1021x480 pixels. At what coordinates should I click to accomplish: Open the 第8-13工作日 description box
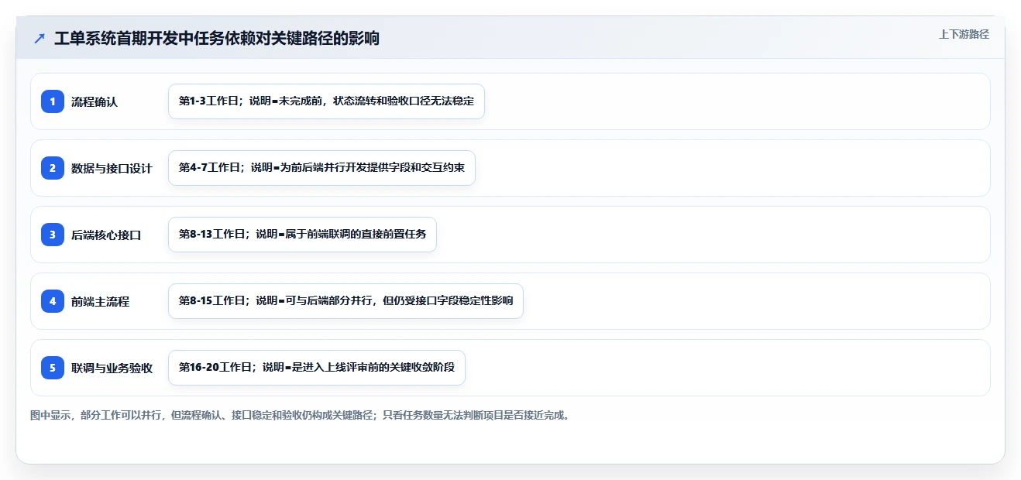tap(302, 235)
